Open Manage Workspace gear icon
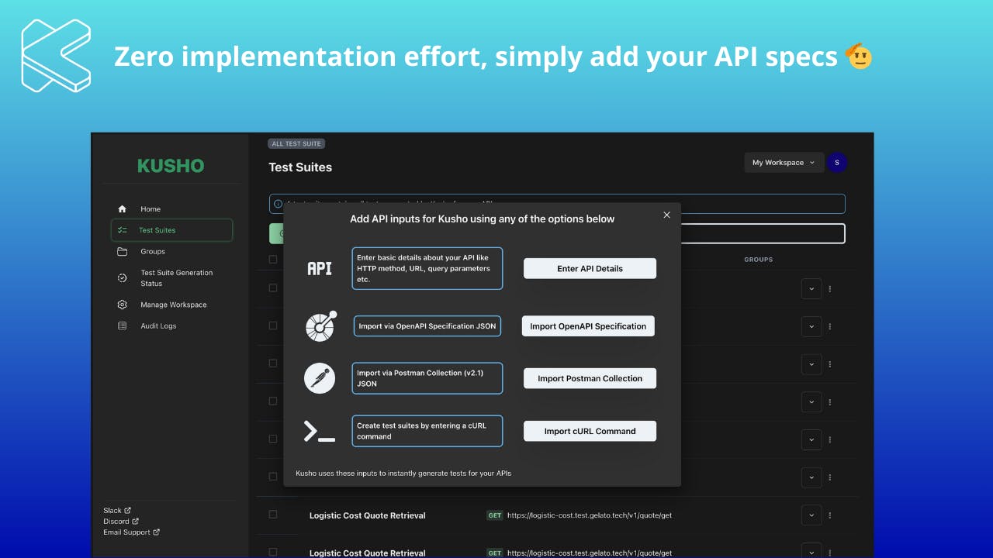 [122, 305]
